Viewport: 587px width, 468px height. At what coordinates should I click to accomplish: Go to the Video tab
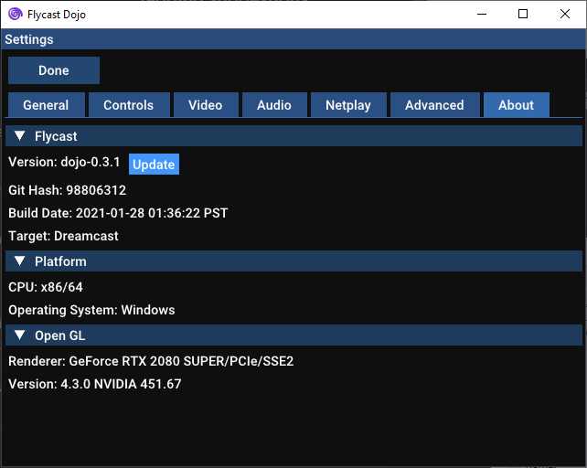pyautogui.click(x=206, y=105)
